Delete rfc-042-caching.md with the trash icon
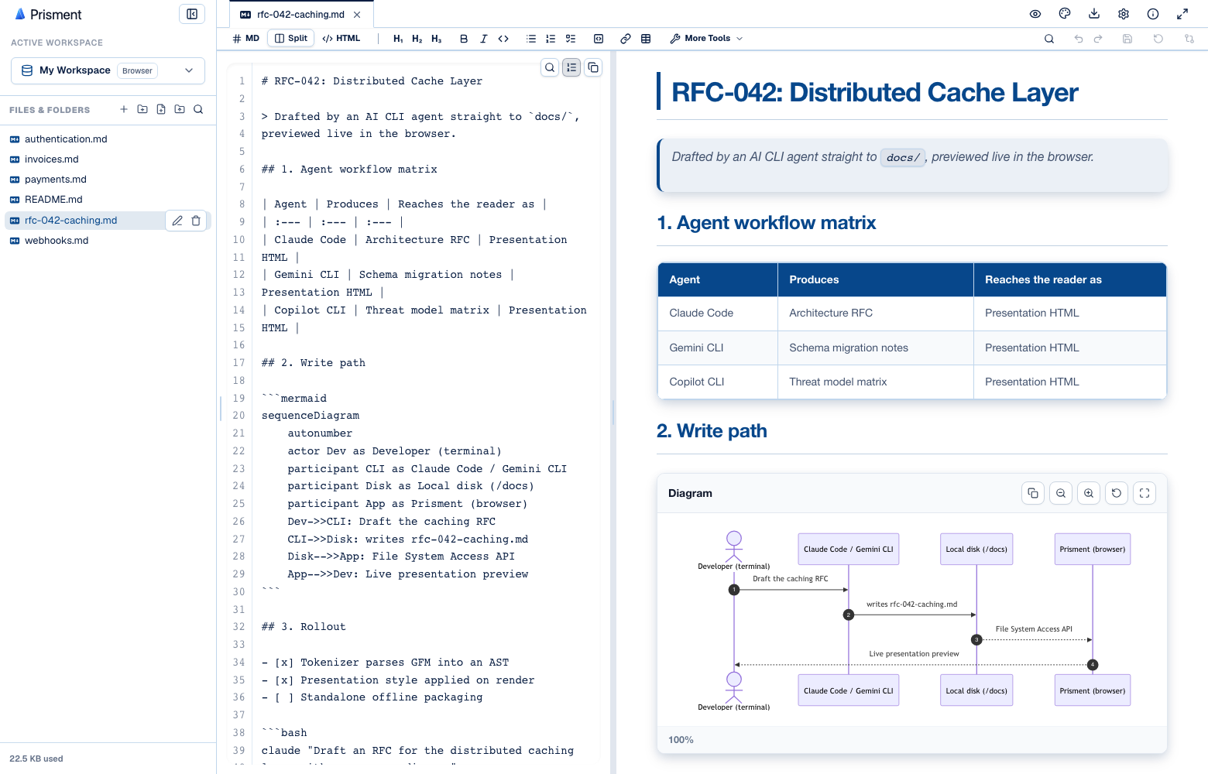The image size is (1208, 774). point(196,221)
